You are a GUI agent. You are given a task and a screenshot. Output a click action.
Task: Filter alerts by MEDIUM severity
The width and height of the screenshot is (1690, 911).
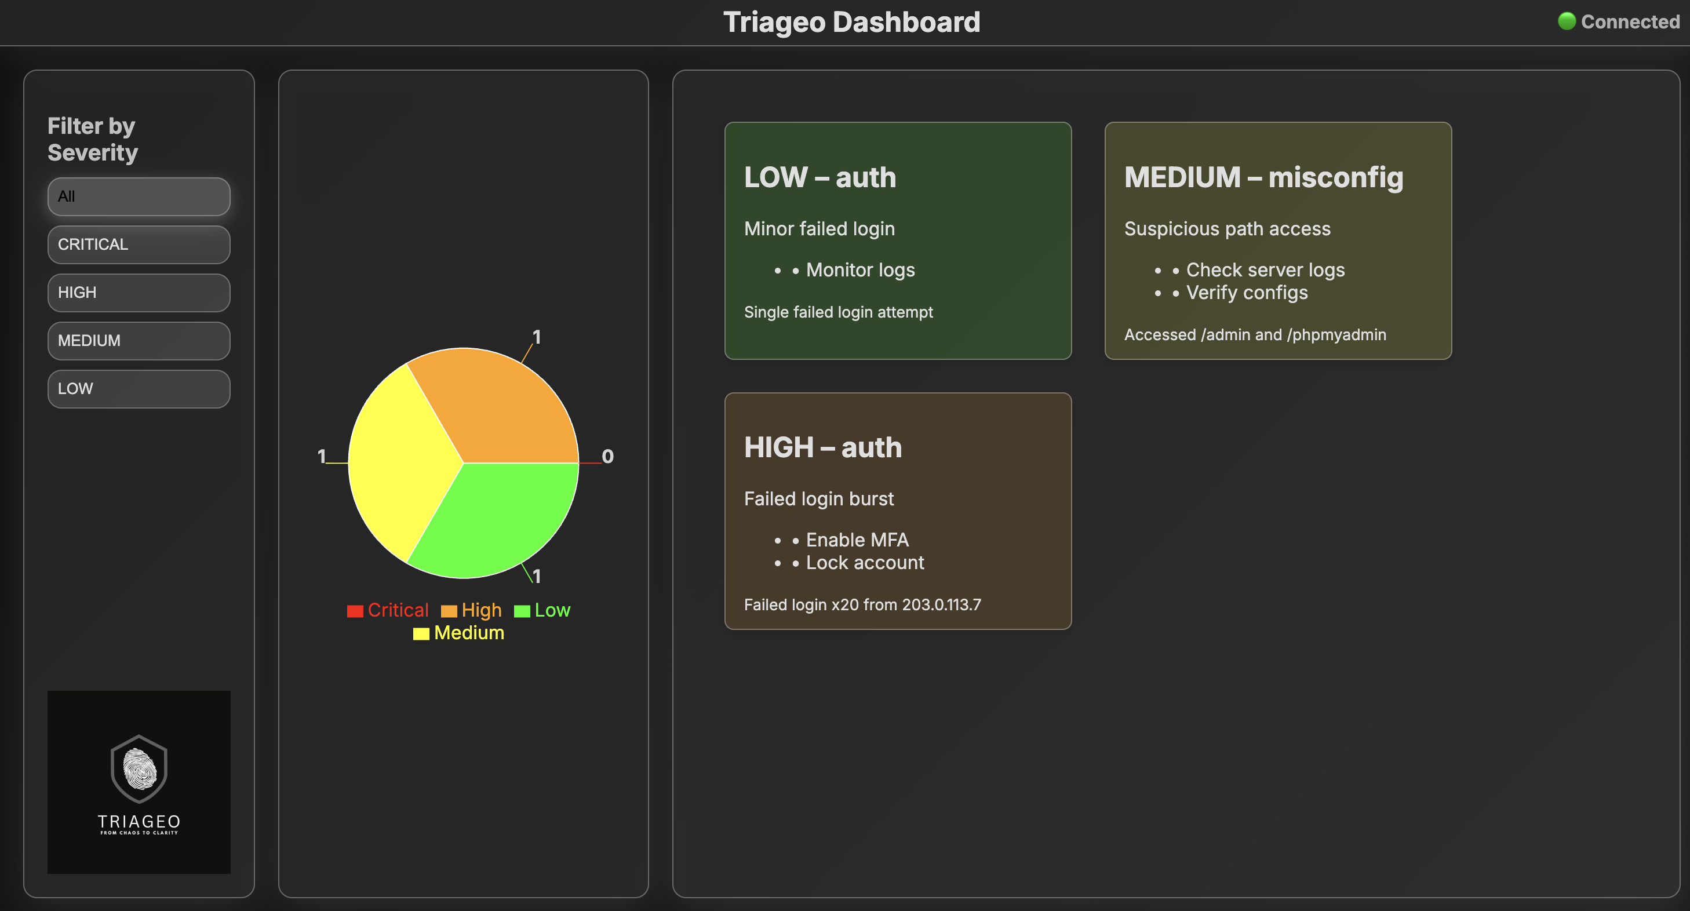(139, 340)
